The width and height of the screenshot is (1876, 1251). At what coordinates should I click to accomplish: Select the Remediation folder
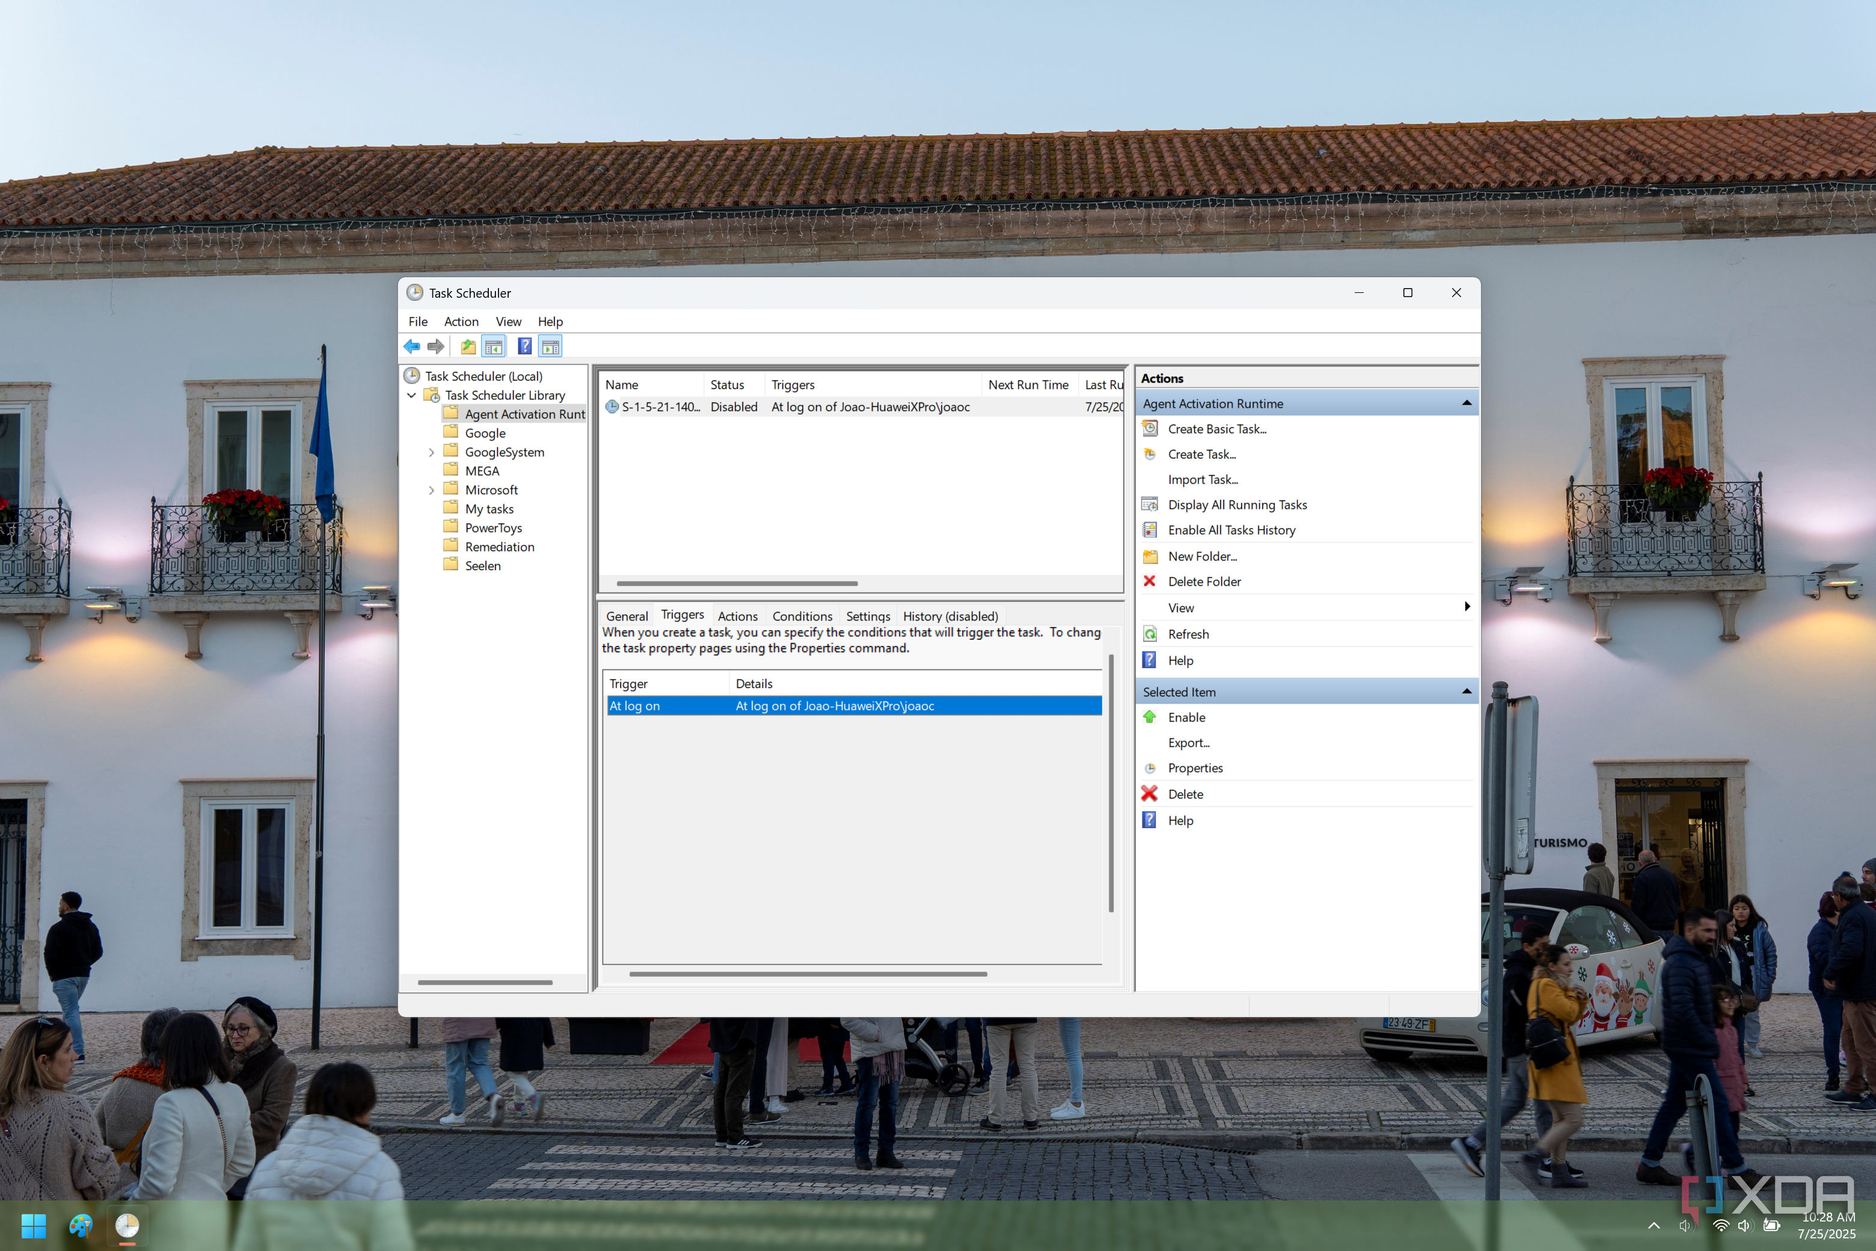point(499,547)
